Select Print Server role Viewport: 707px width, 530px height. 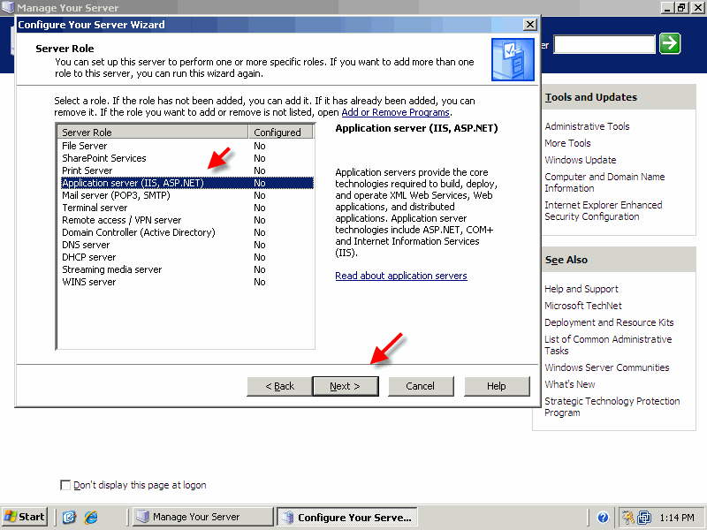click(186, 170)
